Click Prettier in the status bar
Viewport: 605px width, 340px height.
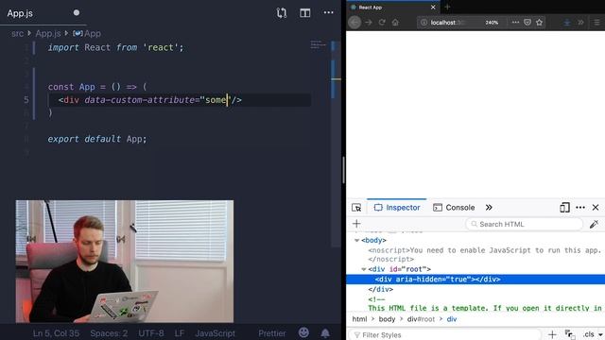pyautogui.click(x=272, y=333)
